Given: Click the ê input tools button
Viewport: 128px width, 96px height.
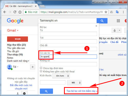Looking at the screenshot, I should (x=115, y=30).
